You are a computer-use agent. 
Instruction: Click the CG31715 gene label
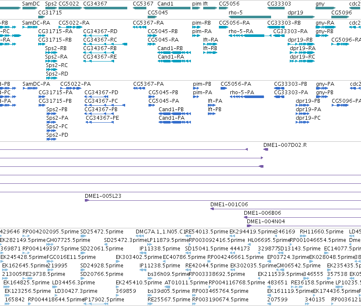click(x=50, y=12)
